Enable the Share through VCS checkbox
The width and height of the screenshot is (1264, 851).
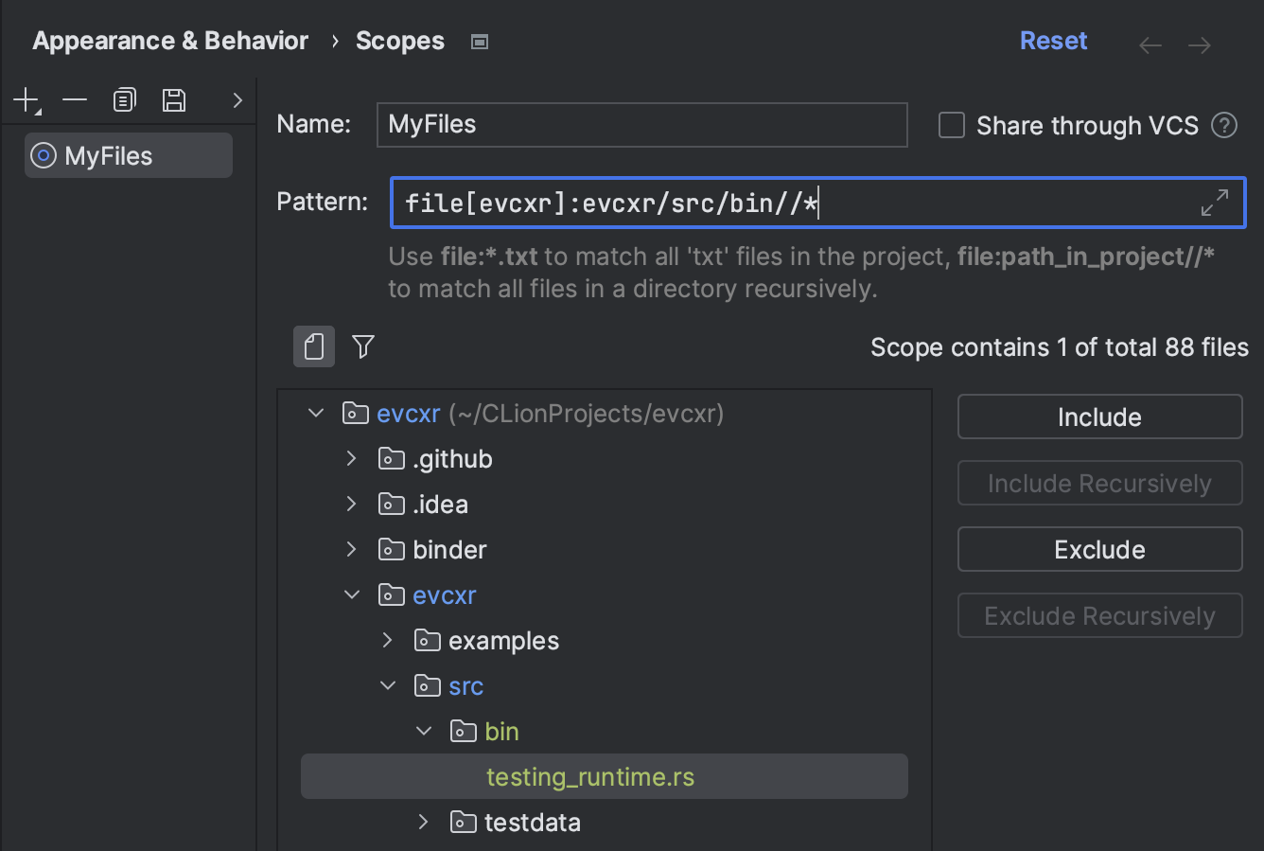click(951, 125)
